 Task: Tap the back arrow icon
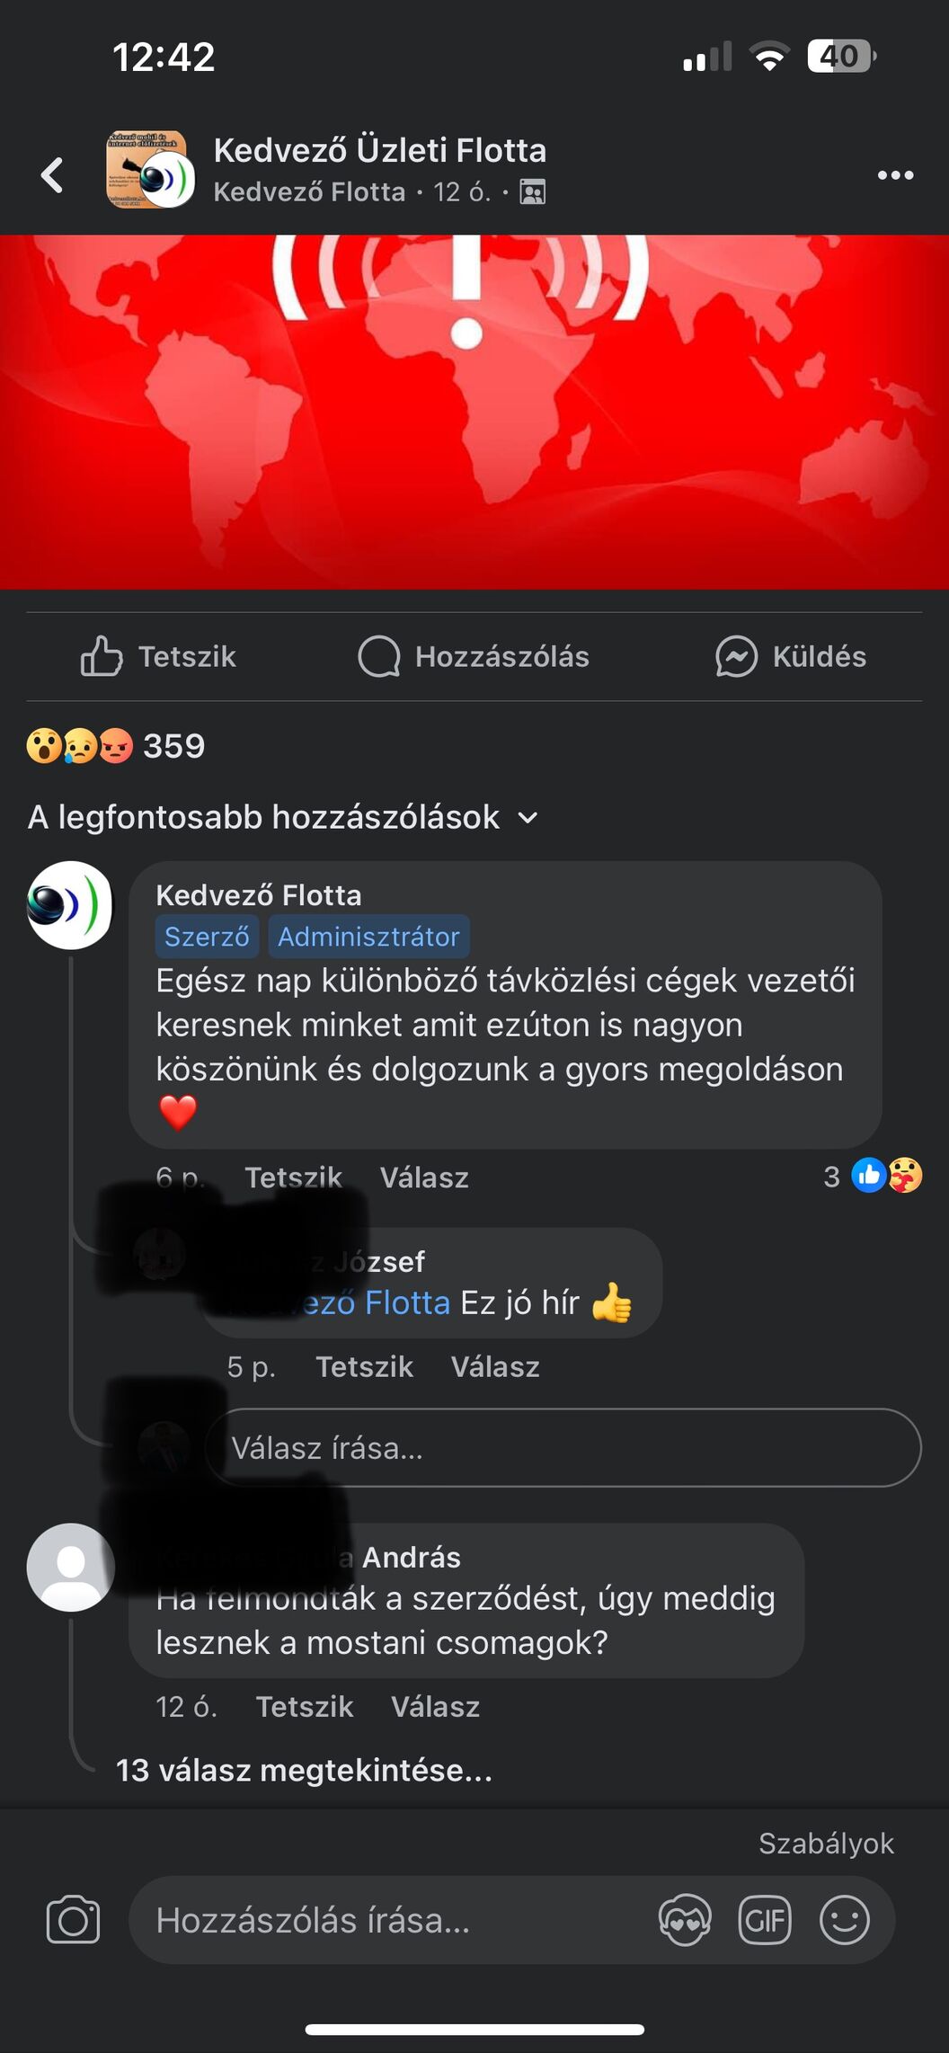(x=52, y=174)
